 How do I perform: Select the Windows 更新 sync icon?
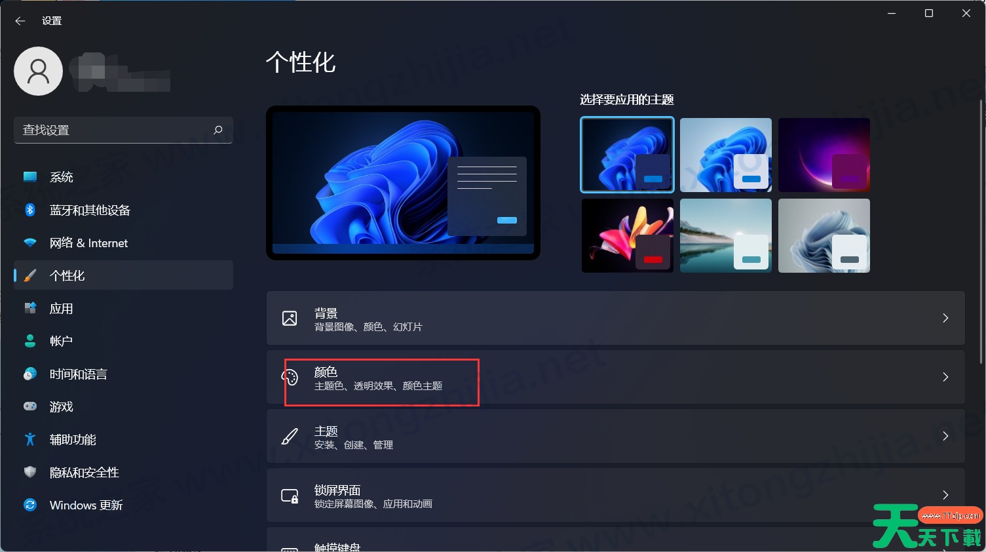[30, 505]
